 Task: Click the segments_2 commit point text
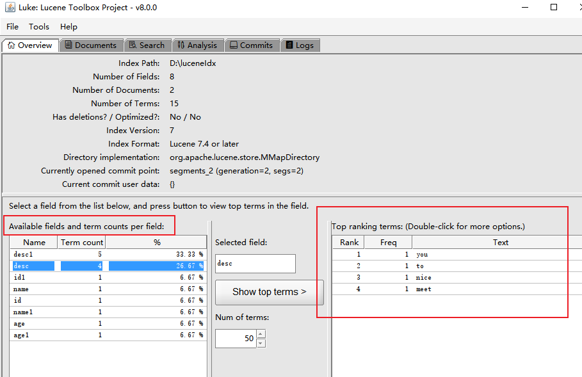[236, 171]
